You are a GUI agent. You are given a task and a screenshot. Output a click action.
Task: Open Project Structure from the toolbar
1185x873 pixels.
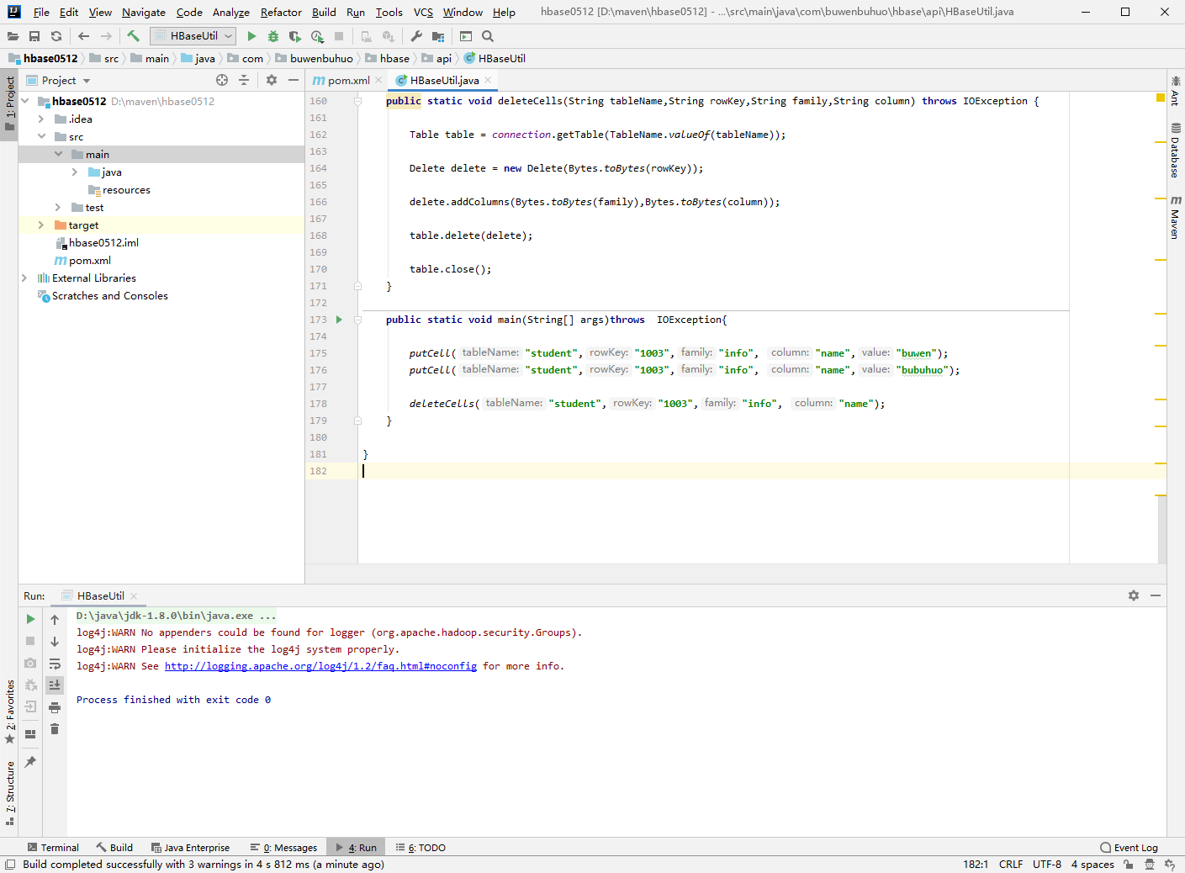tap(438, 36)
